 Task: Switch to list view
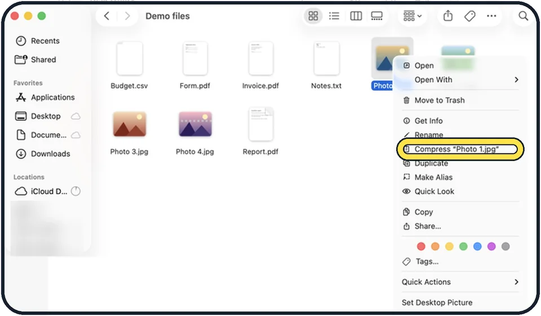[334, 16]
